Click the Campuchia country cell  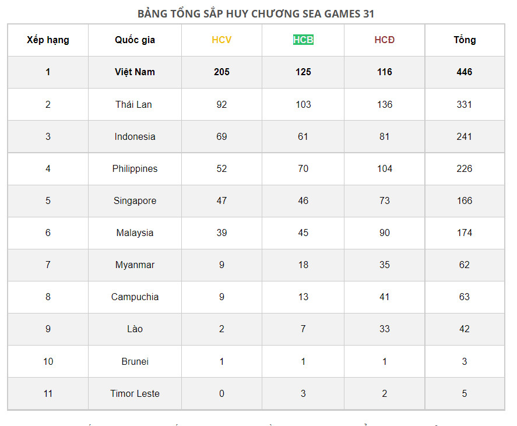coord(135,297)
